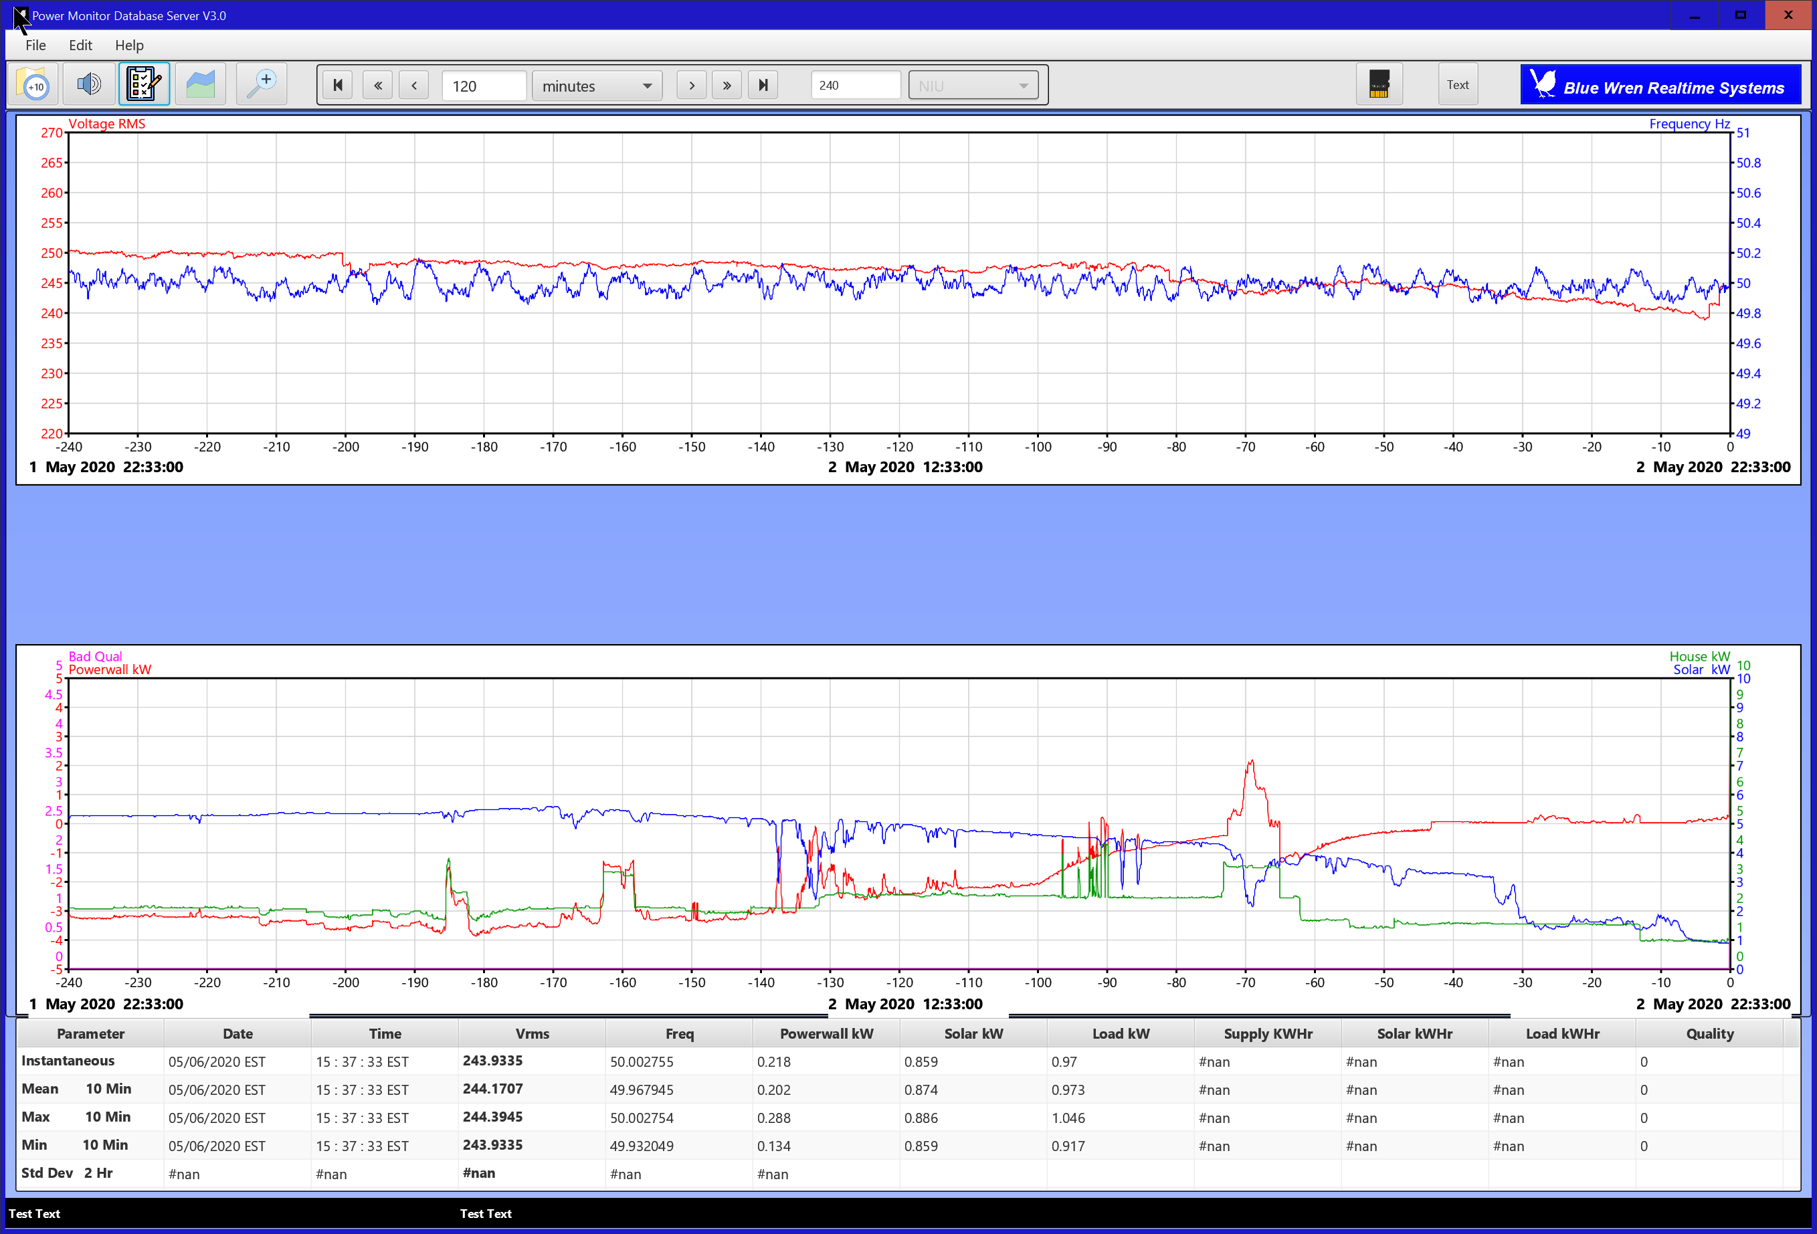Screen dimensions: 1817x1234
Task: Open the minutes units dropdown
Action: coord(597,86)
